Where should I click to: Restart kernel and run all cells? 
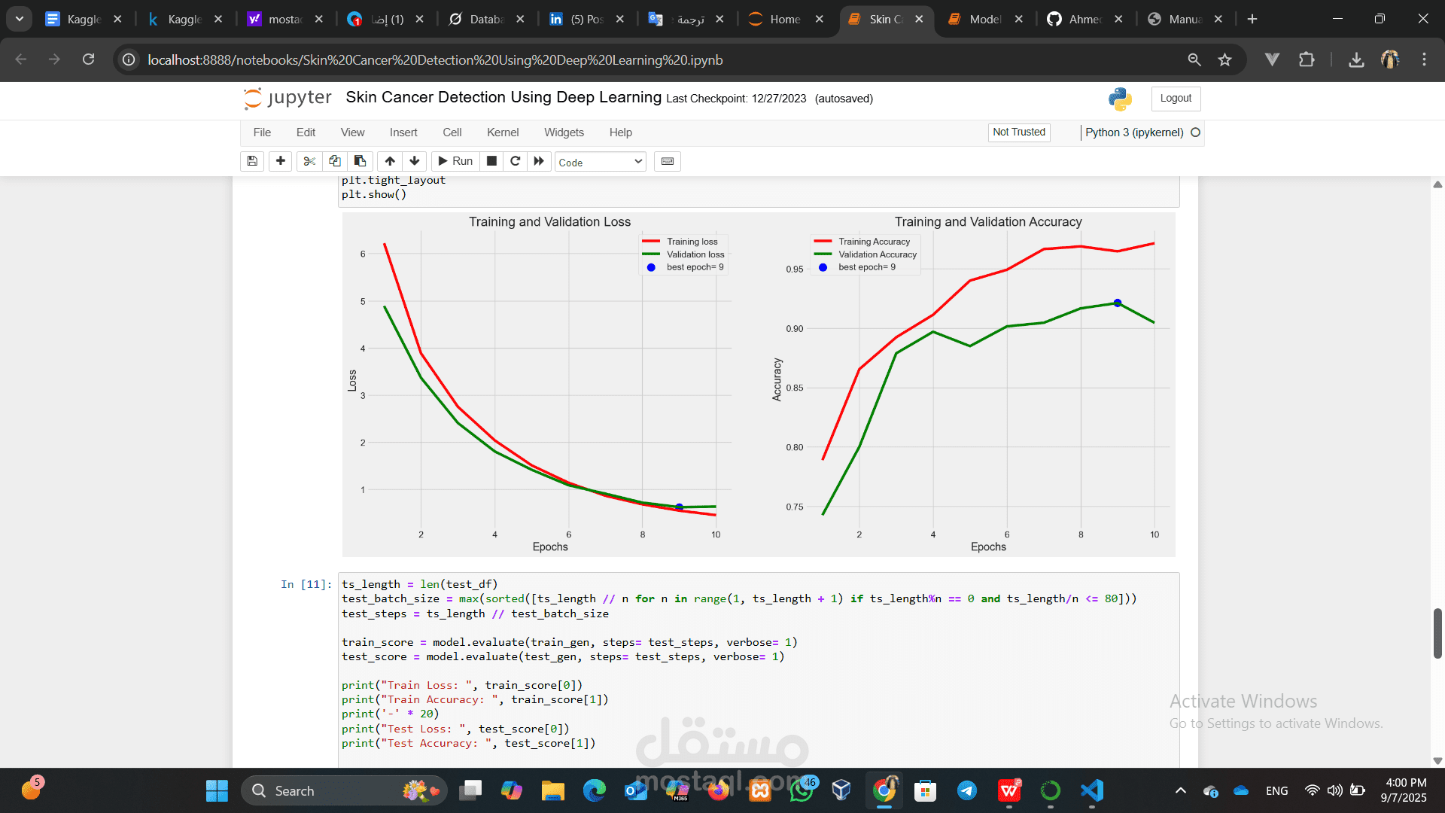coord(539,161)
